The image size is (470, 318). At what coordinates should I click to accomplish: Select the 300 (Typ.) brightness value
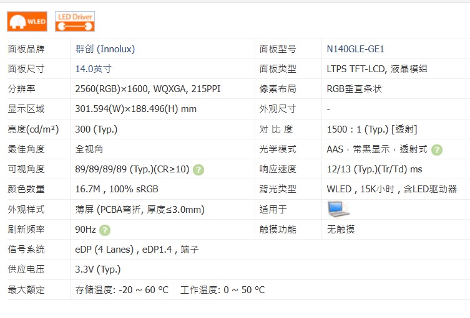click(96, 129)
